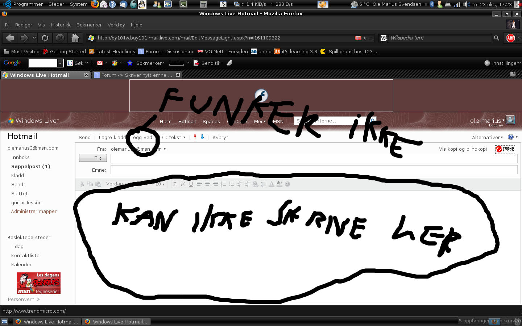Click the Send button

click(x=84, y=137)
